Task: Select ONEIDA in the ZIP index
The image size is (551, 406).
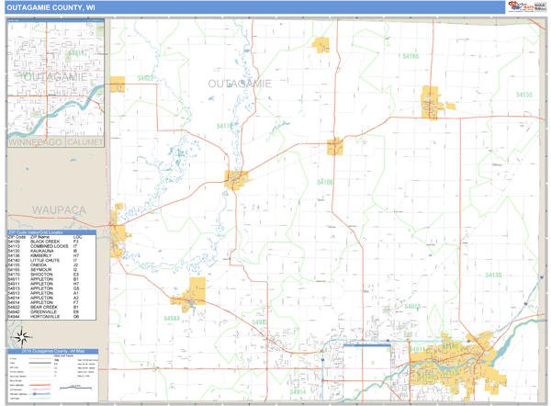Action: click(x=39, y=265)
